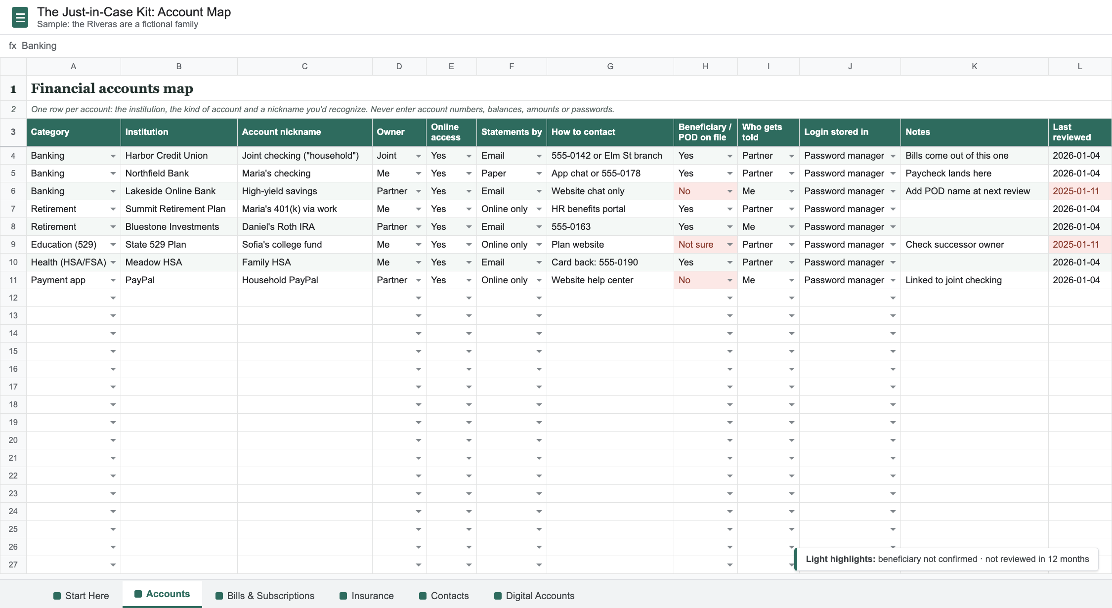The height and width of the screenshot is (608, 1112).
Task: Open Owner dropdown for Northfield Bank row
Action: 418,174
